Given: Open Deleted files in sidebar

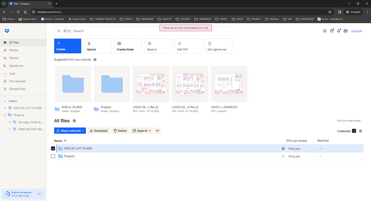Looking at the screenshot, I should click(x=17, y=89).
